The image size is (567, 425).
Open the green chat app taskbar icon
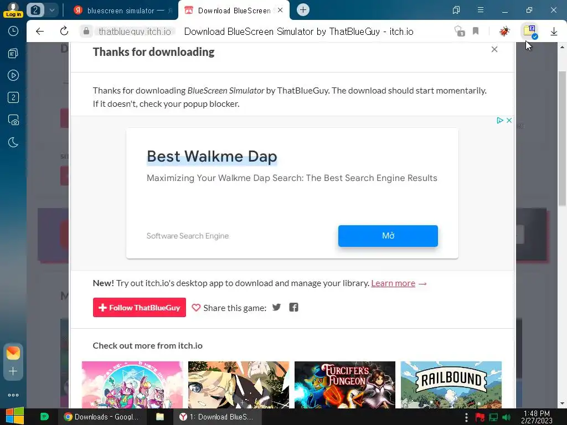point(44,417)
